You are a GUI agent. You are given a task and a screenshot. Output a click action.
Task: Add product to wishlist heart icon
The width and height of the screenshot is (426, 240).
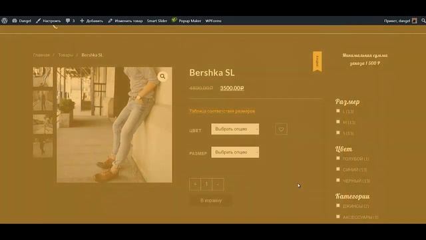pyautogui.click(x=281, y=129)
